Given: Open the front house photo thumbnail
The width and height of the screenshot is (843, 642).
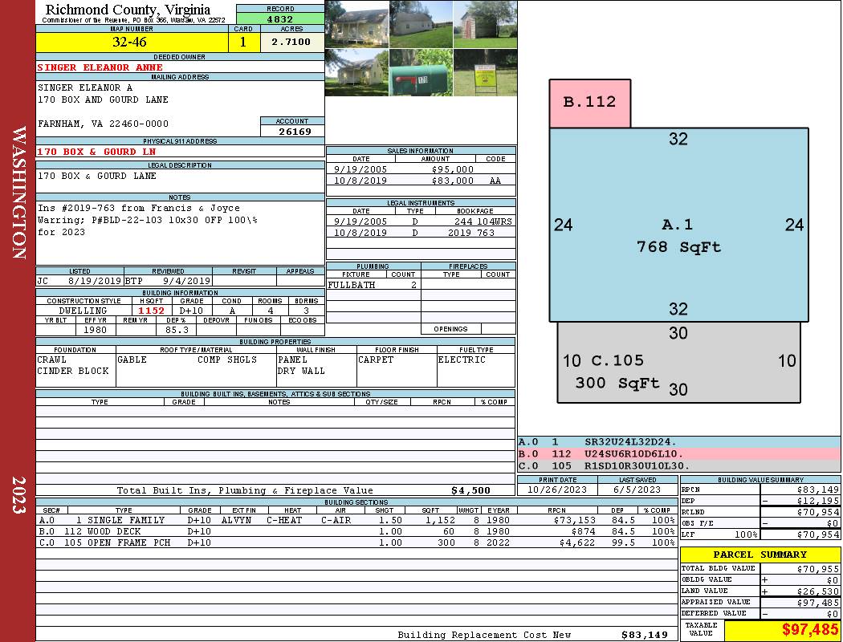Looking at the screenshot, I should 356,24.
